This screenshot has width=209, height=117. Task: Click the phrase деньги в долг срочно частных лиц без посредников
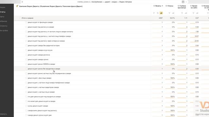click(49, 73)
